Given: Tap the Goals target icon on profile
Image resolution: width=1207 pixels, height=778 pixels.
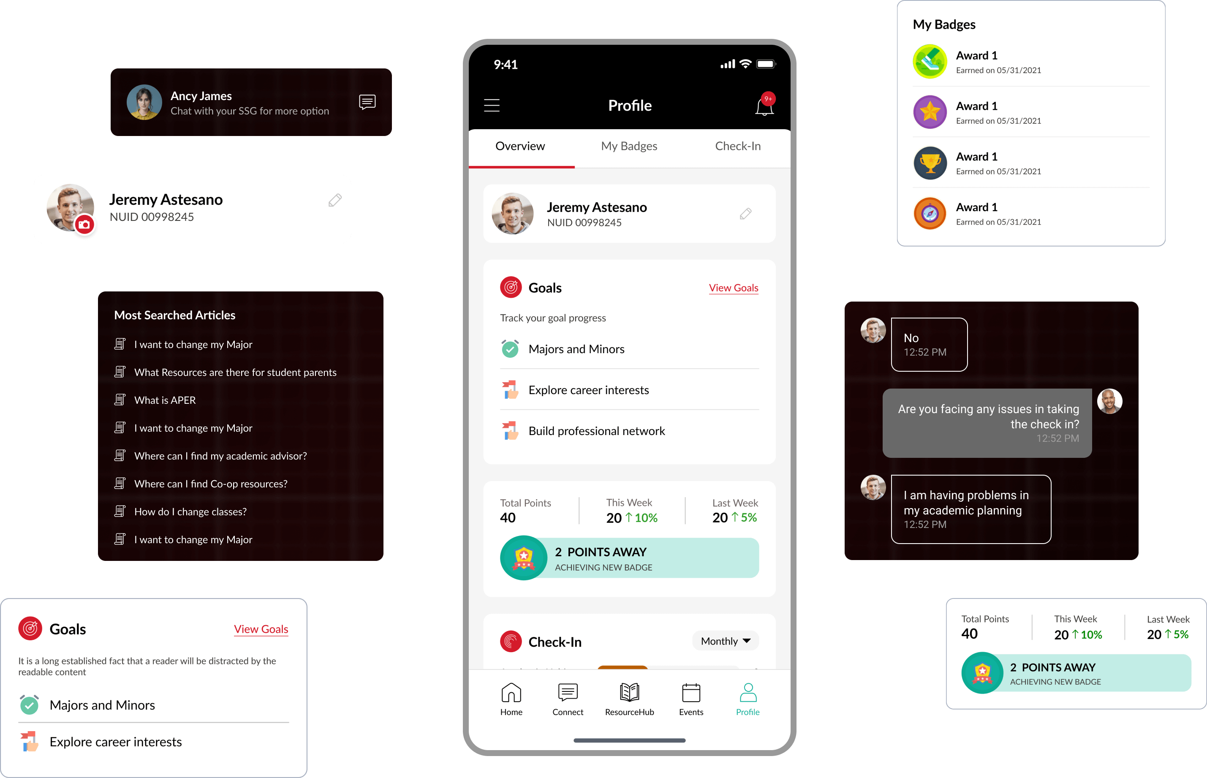Looking at the screenshot, I should coord(510,286).
